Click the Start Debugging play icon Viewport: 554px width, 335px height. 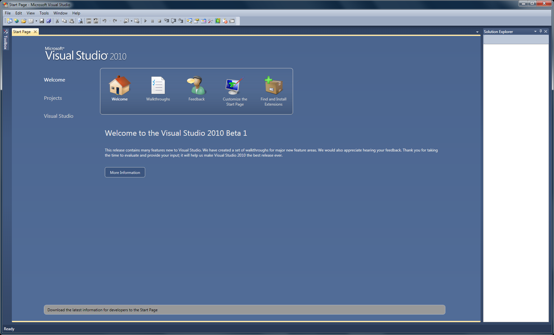coord(146,21)
